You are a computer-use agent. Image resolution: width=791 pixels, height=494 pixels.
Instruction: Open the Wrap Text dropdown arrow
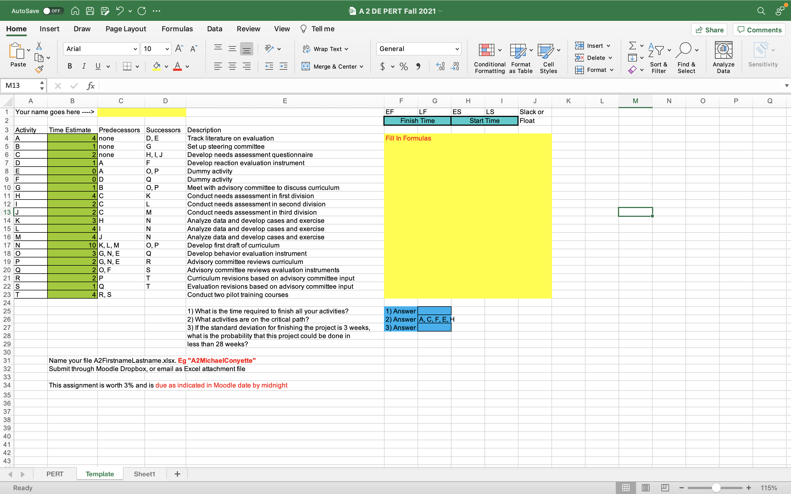pos(346,49)
